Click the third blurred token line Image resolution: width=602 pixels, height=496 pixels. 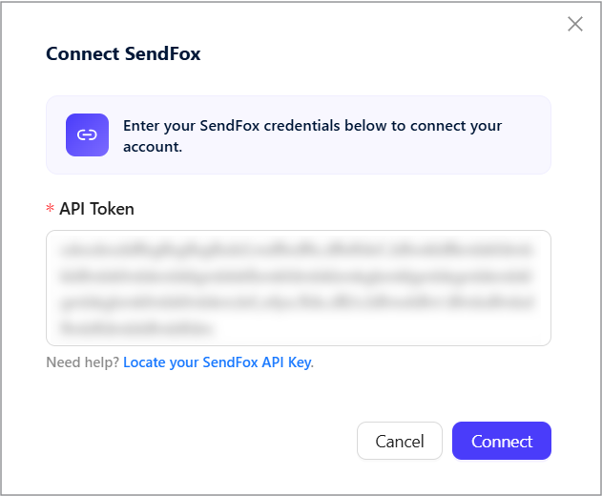[x=297, y=302]
